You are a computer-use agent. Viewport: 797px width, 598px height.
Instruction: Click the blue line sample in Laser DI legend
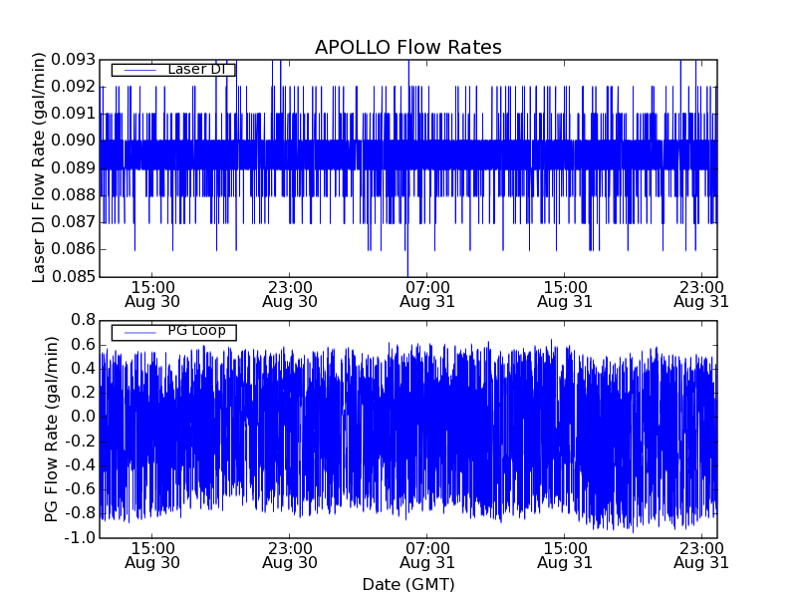[137, 70]
